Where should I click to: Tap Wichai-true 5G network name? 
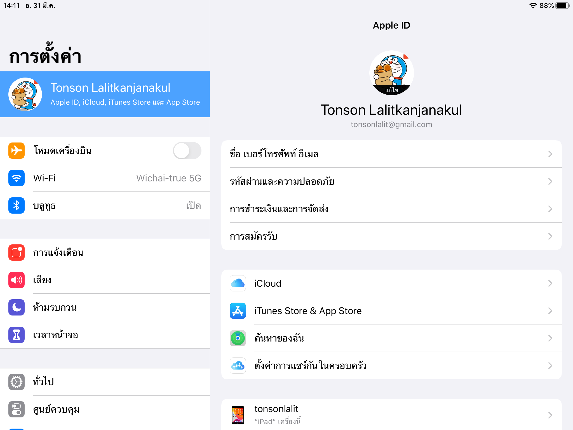click(169, 178)
